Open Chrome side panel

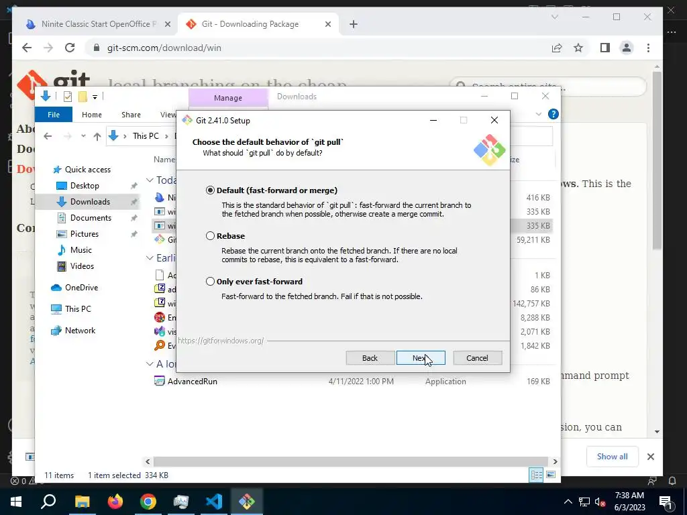pyautogui.click(x=605, y=48)
